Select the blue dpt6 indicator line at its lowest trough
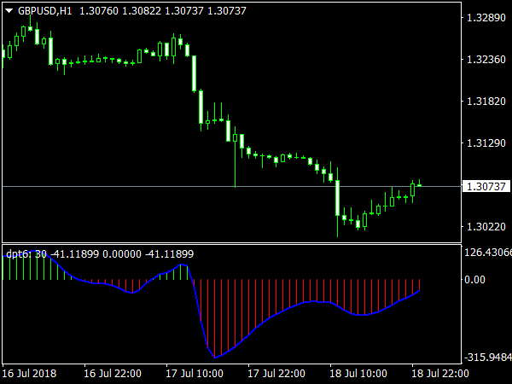This screenshot has width=512, height=384. [x=215, y=358]
